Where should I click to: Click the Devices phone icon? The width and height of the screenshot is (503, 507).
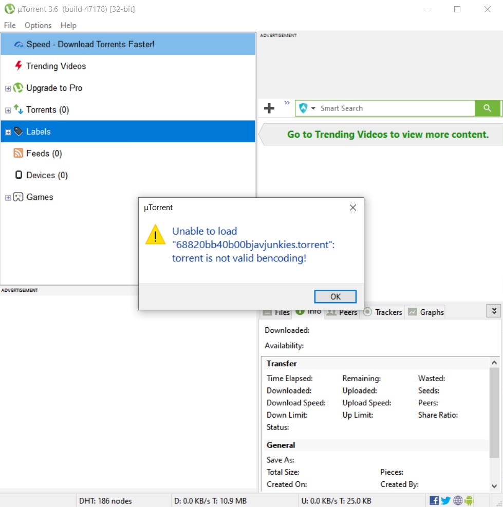[x=18, y=175]
